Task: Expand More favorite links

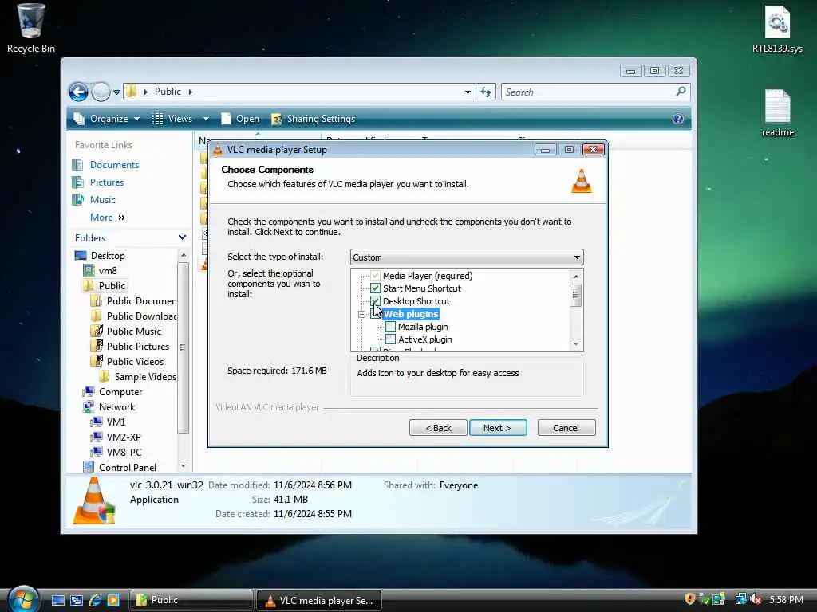Action: click(108, 218)
